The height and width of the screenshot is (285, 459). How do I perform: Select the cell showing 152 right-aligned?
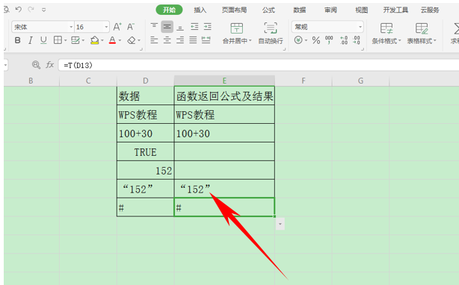click(146, 170)
